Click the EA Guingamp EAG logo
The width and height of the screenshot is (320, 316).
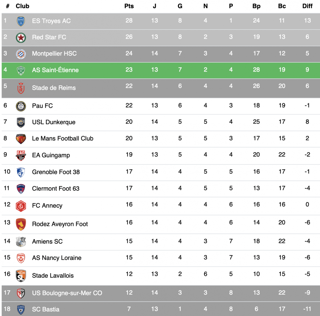[x=21, y=155]
